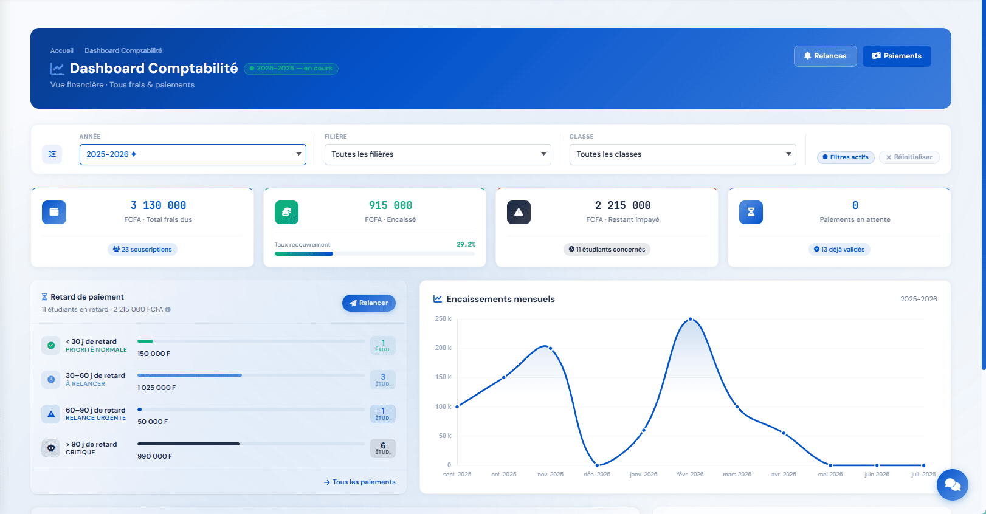Viewport: 986px width, 514px height.
Task: Click the sept. 2025 data point on chart
Action: (457, 406)
